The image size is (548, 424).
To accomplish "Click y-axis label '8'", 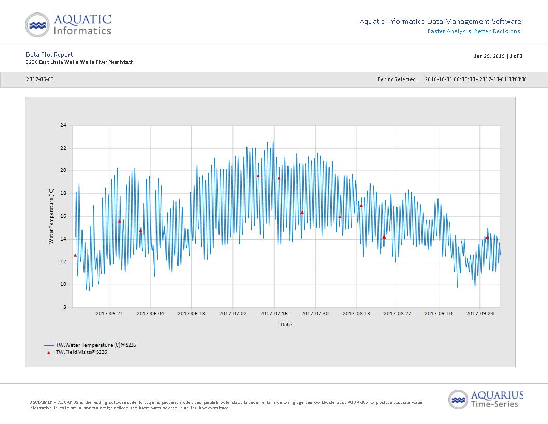I will pyautogui.click(x=65, y=307).
